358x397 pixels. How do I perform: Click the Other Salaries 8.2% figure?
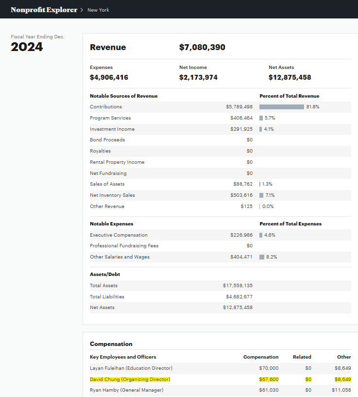click(272, 257)
